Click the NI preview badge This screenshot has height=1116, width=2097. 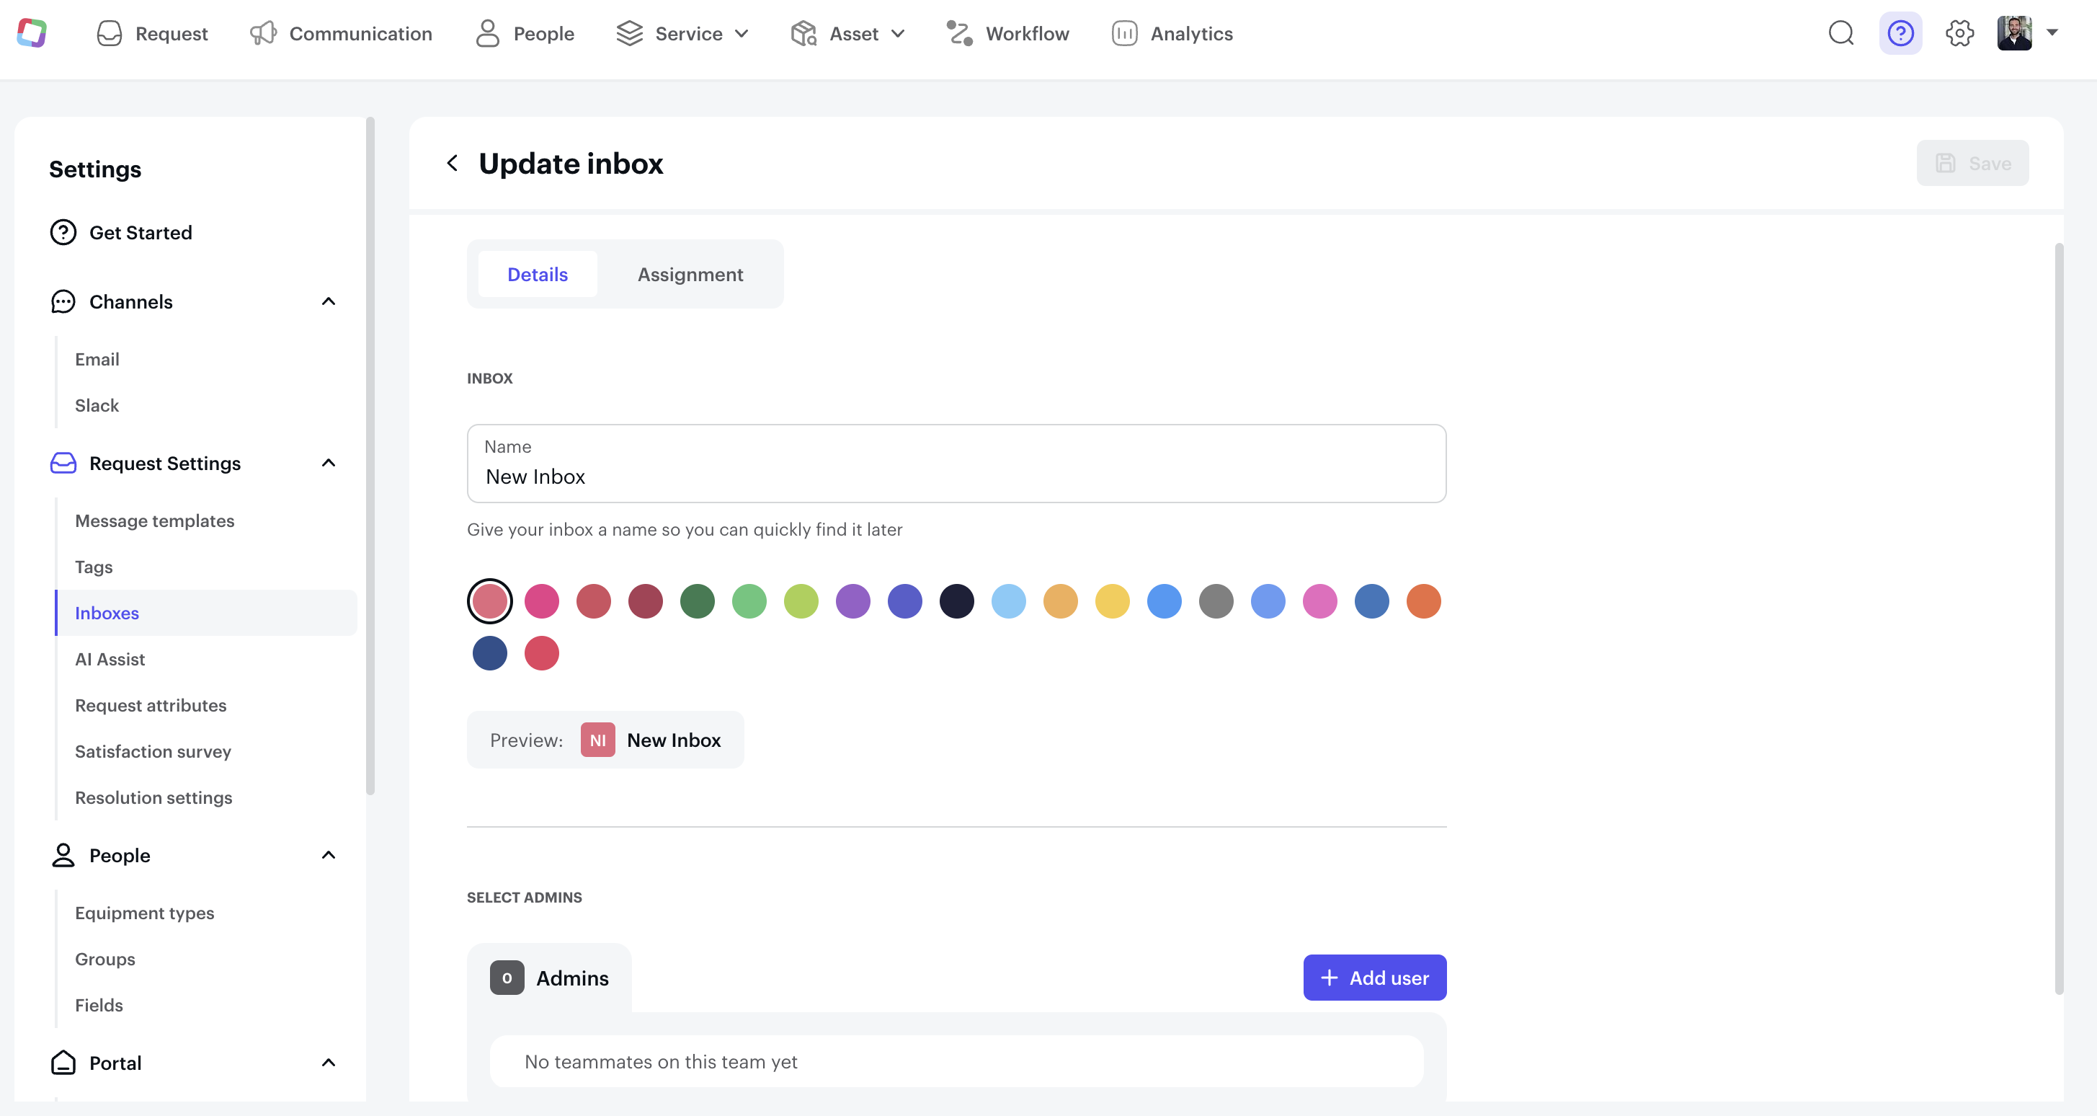point(597,740)
